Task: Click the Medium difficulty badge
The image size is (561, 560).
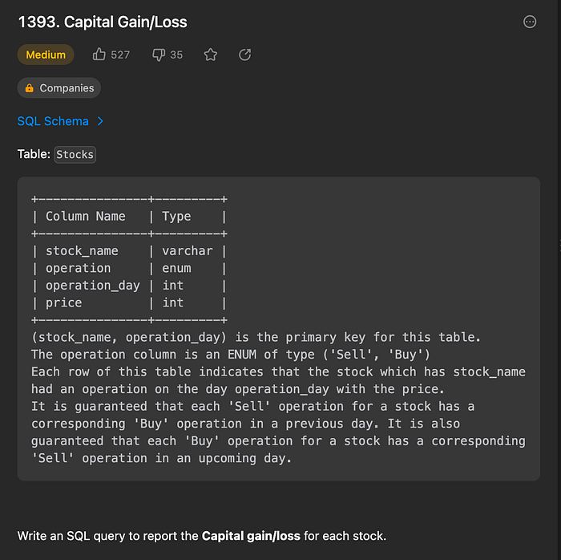Action: click(x=46, y=55)
